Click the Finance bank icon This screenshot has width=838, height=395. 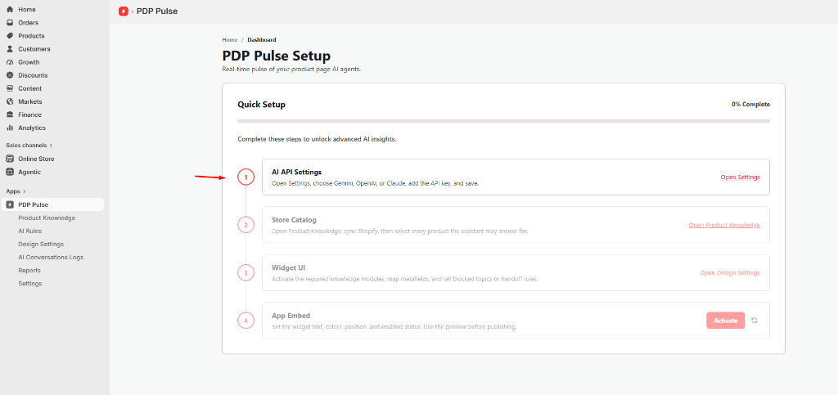[10, 114]
